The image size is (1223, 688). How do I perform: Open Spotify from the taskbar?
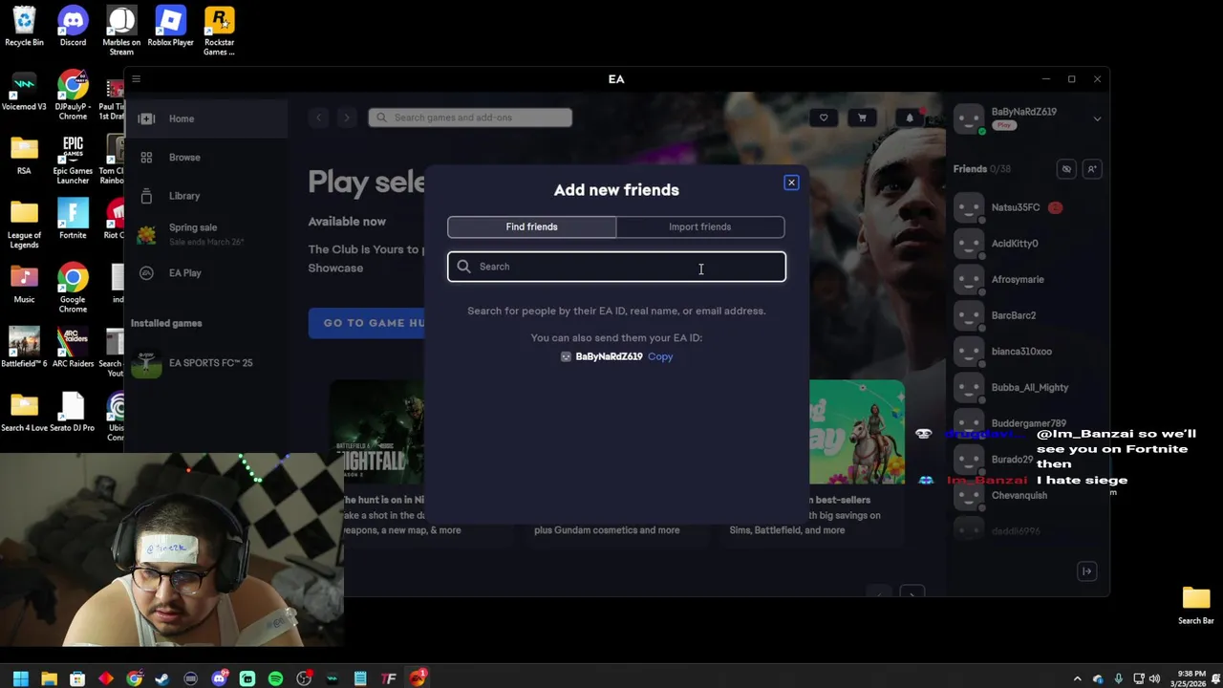pyautogui.click(x=275, y=678)
